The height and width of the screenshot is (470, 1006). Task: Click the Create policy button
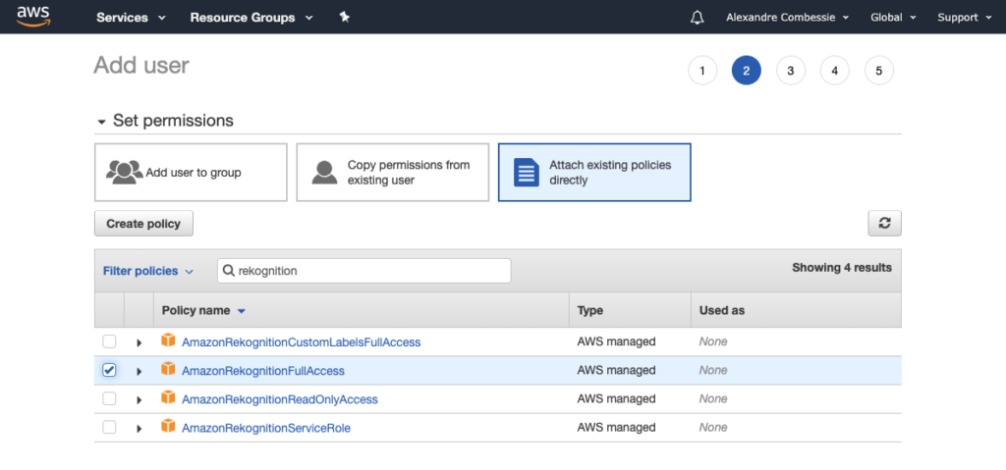click(x=143, y=224)
